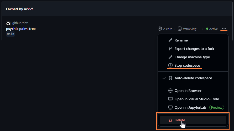The height and width of the screenshot is (131, 234).
Task: Open the psychic palm-tree codespace link
Action: [x=21, y=29]
